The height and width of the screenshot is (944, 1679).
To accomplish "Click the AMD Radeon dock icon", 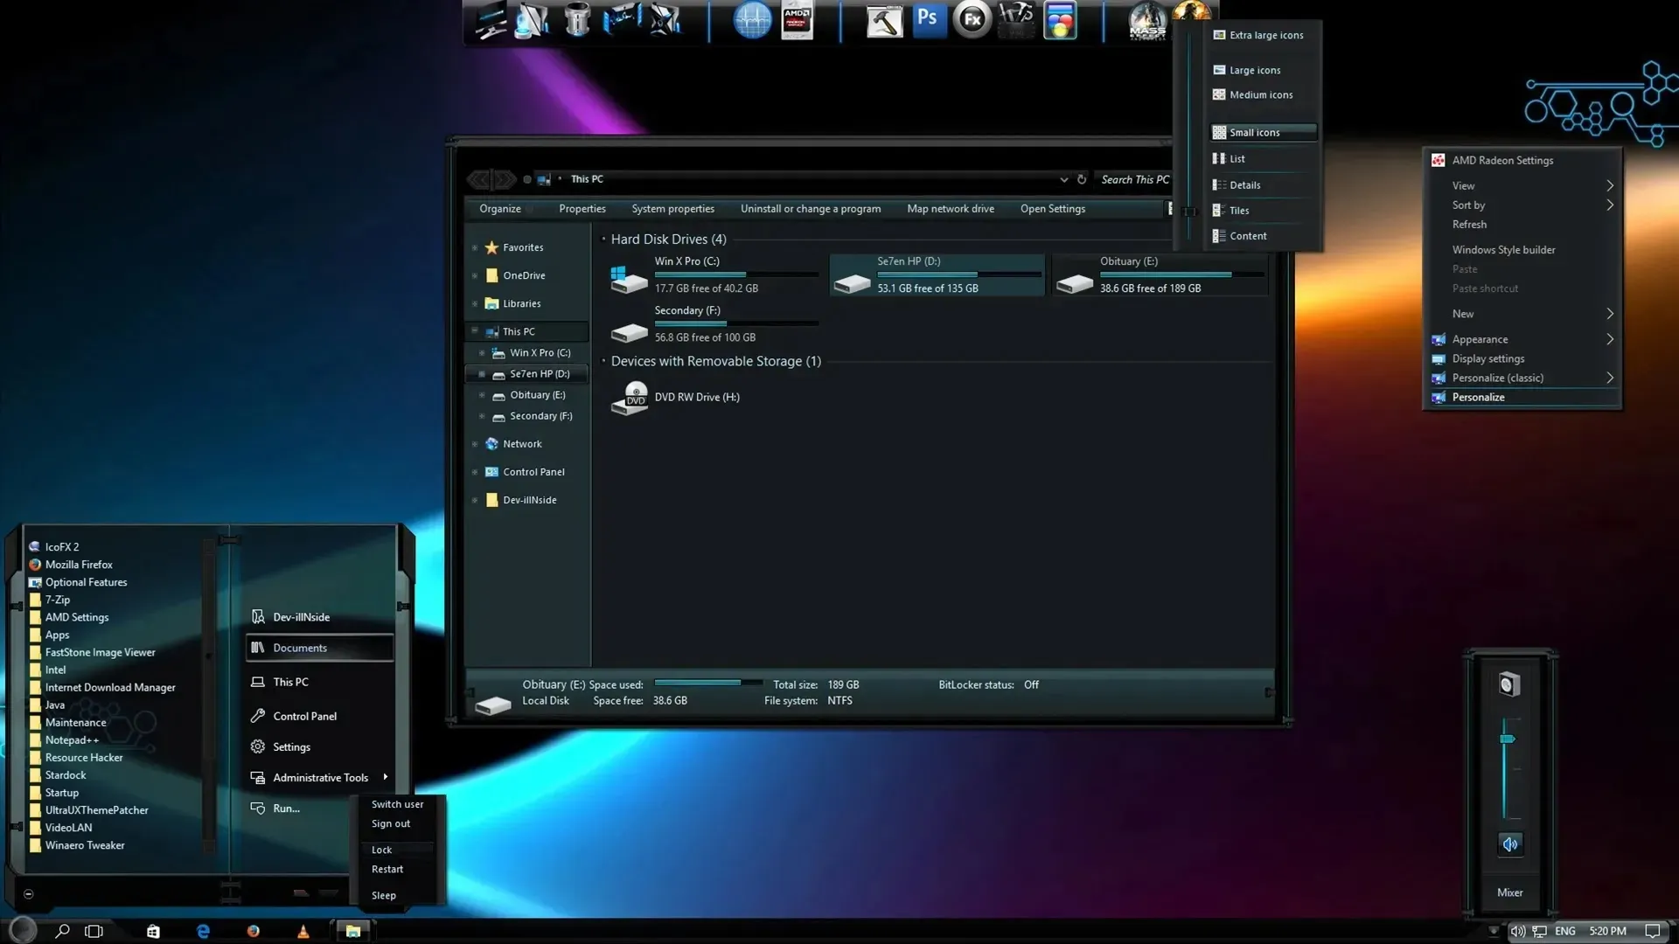I will (797, 20).
